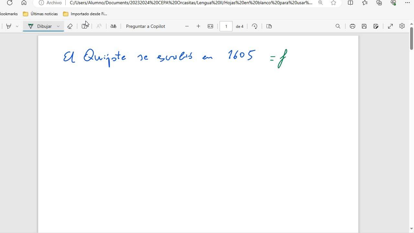
Task: Click the Save as icon with pencil
Action: [x=376, y=26]
